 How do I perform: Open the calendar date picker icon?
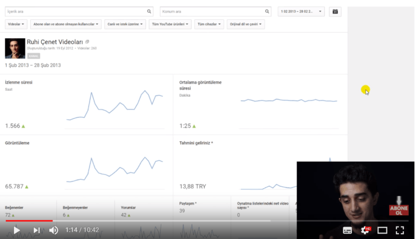335,11
